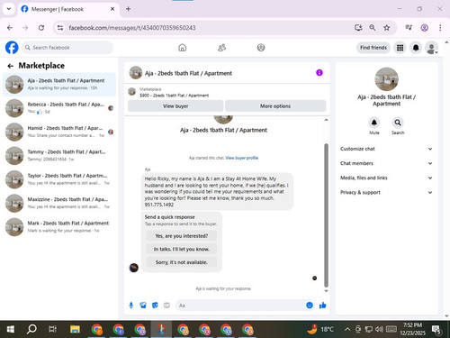Click the View buyer button
The image size is (450, 338).
tap(175, 106)
